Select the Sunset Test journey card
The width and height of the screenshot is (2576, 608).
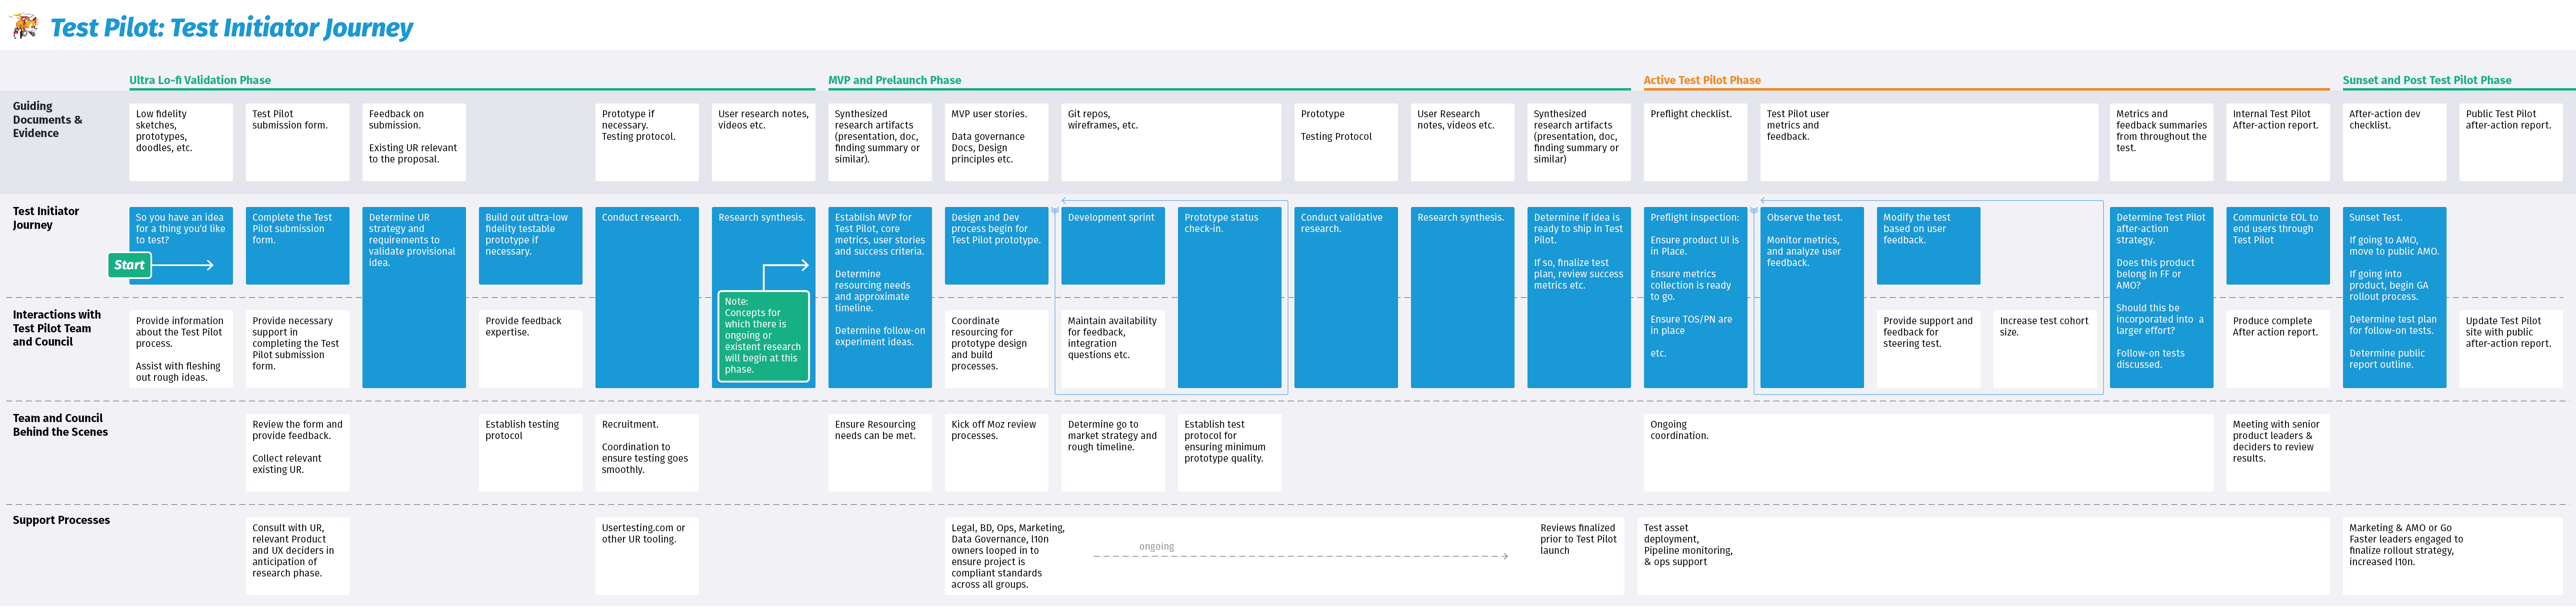[2394, 297]
